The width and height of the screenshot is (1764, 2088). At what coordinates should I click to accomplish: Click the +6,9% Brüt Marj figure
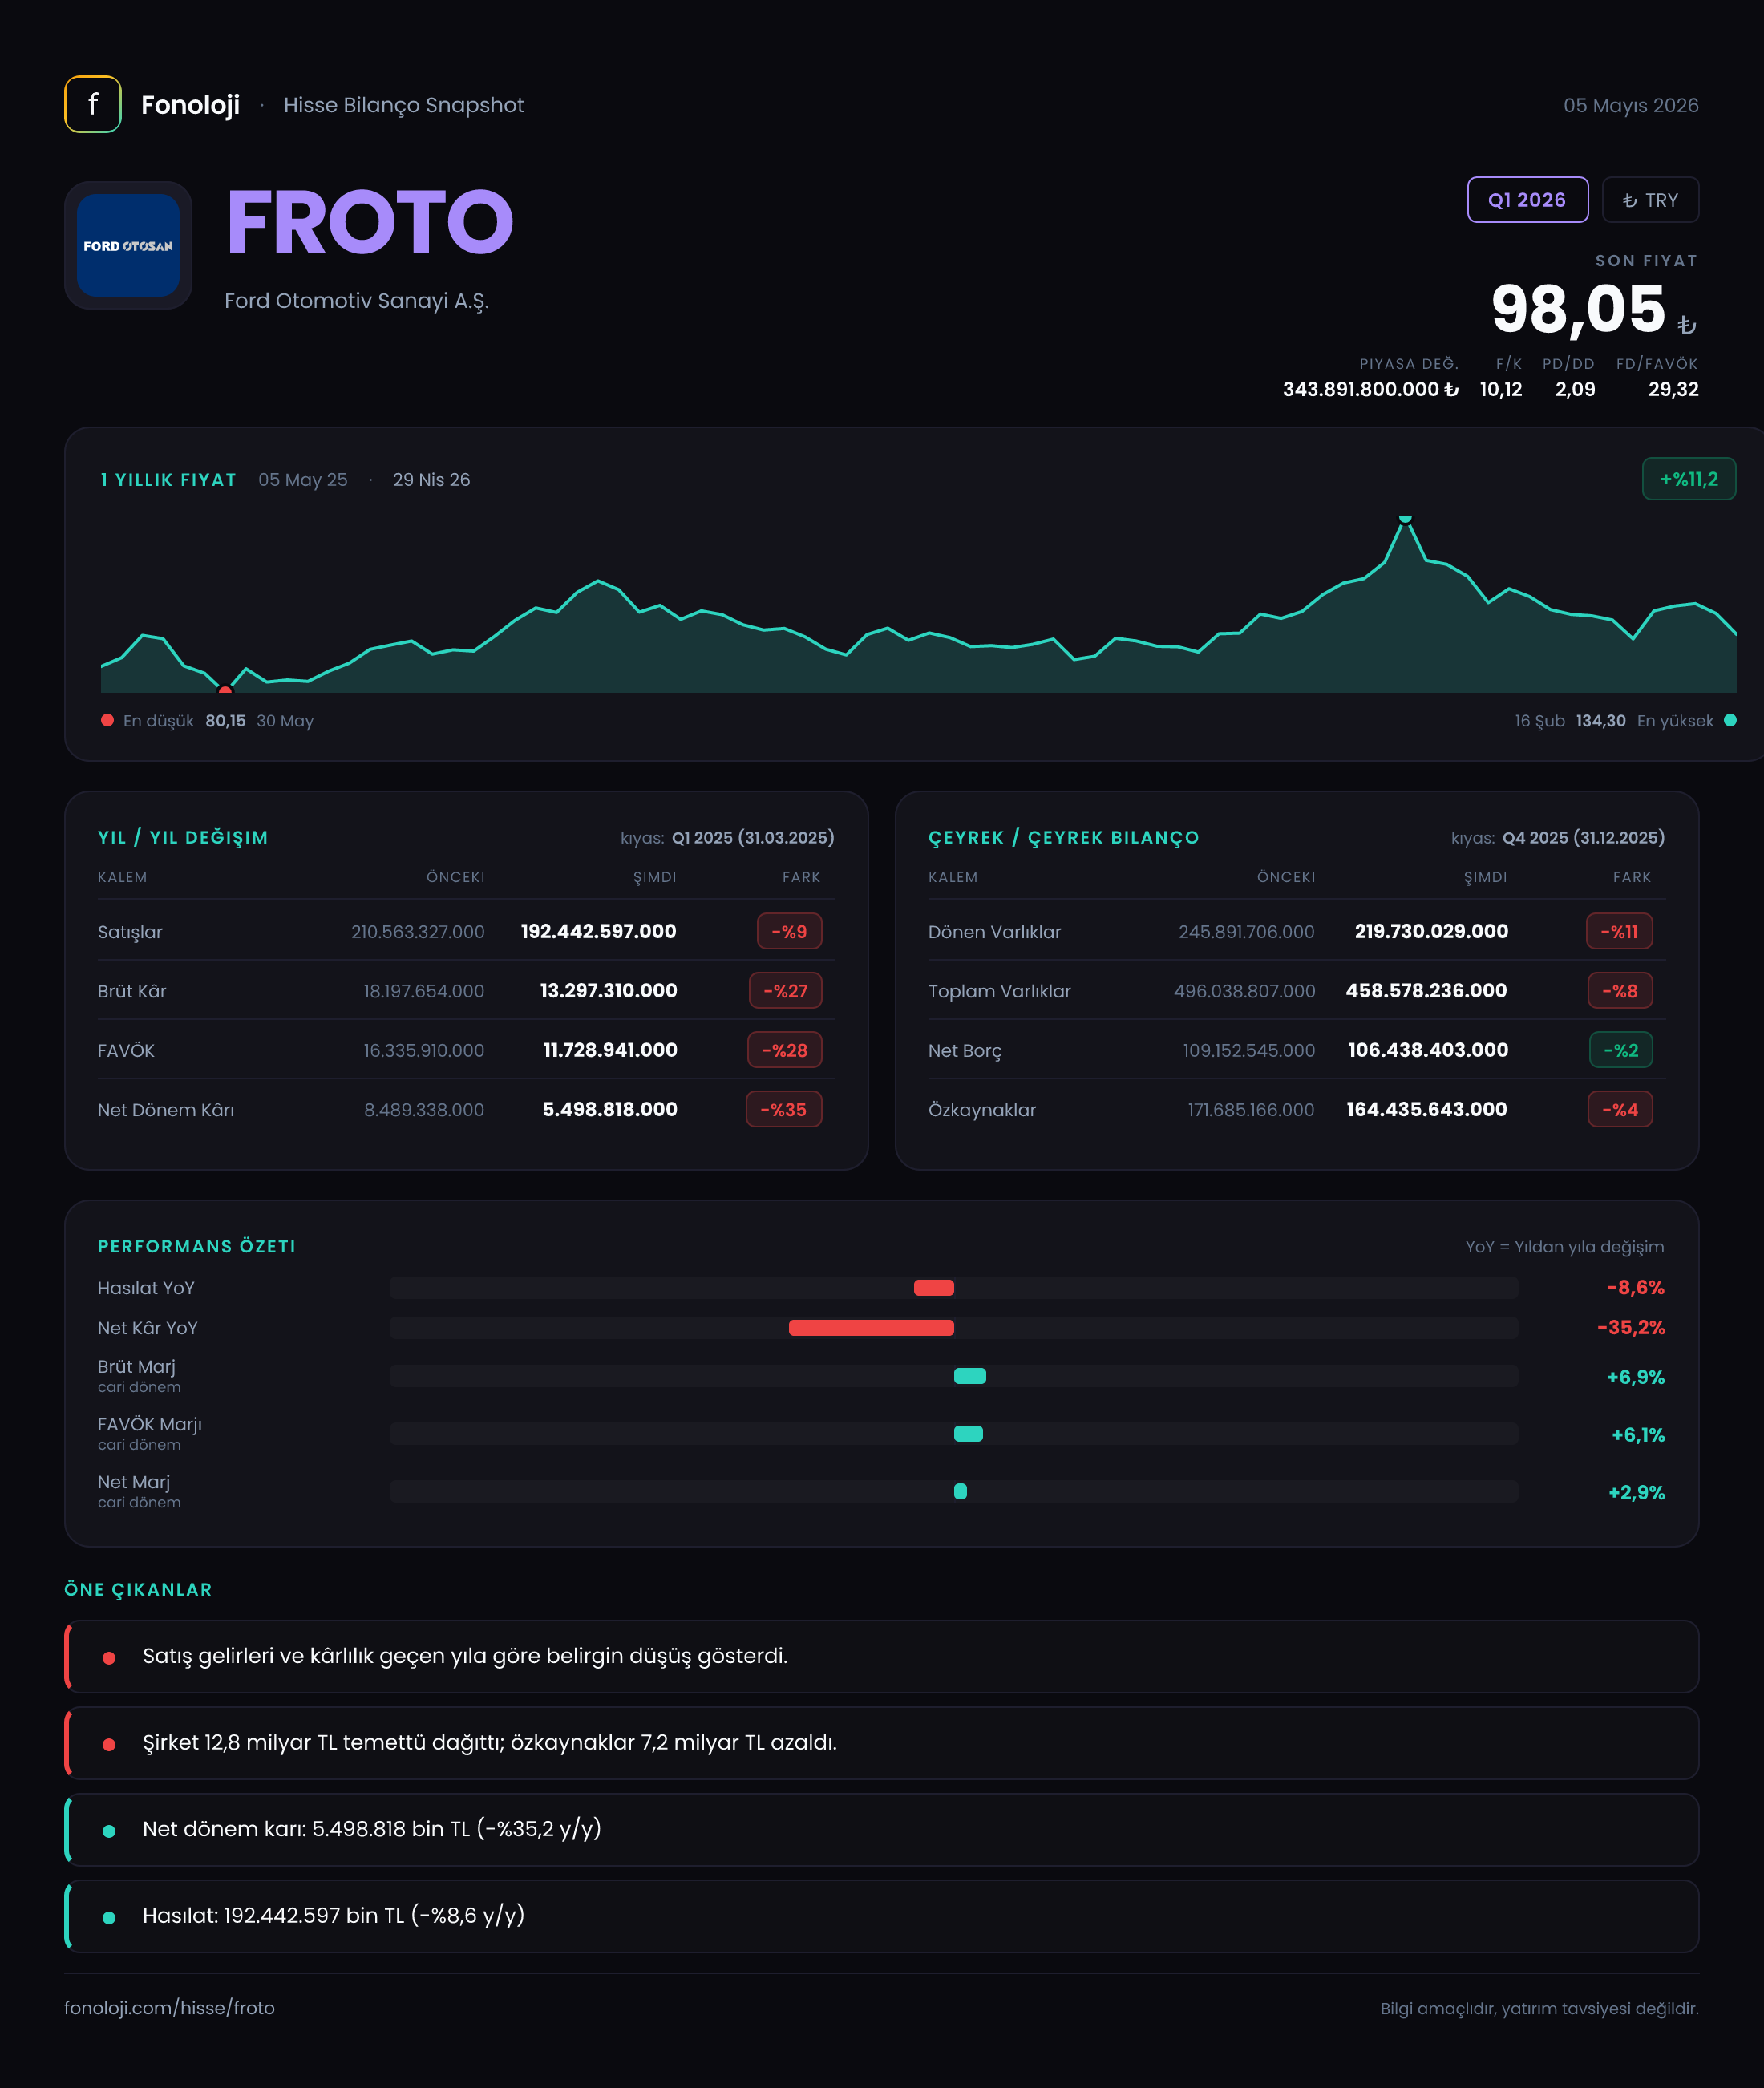point(1635,1377)
